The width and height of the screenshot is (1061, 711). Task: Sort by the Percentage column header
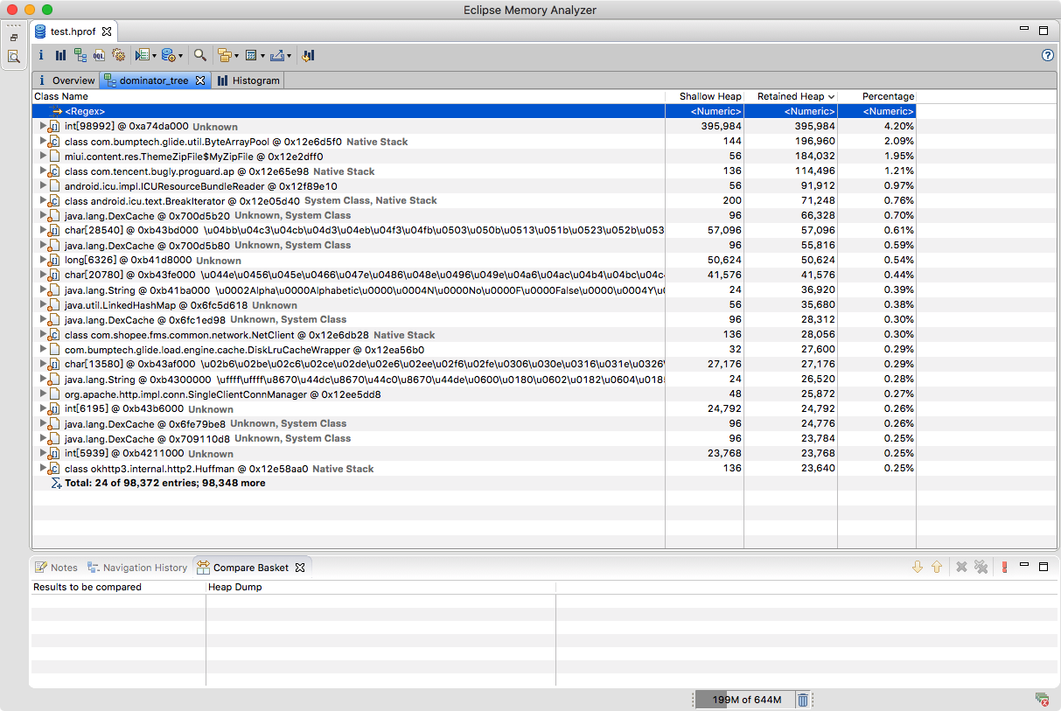[x=876, y=96]
